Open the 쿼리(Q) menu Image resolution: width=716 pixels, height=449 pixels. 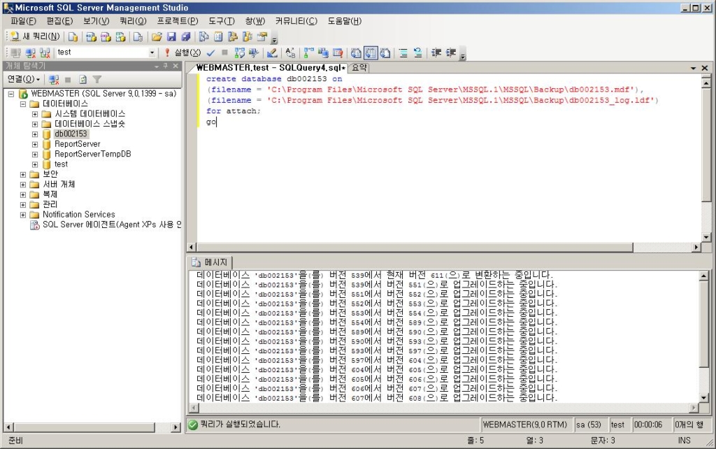(x=133, y=21)
